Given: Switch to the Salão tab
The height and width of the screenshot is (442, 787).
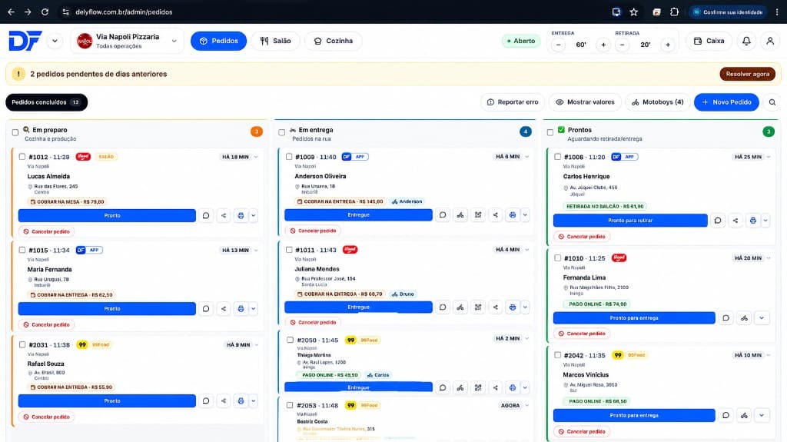Looking at the screenshot, I should point(276,41).
